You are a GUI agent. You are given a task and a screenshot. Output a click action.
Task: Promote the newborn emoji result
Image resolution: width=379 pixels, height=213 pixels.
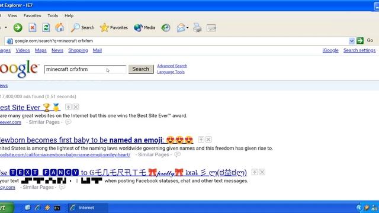pyautogui.click(x=201, y=140)
